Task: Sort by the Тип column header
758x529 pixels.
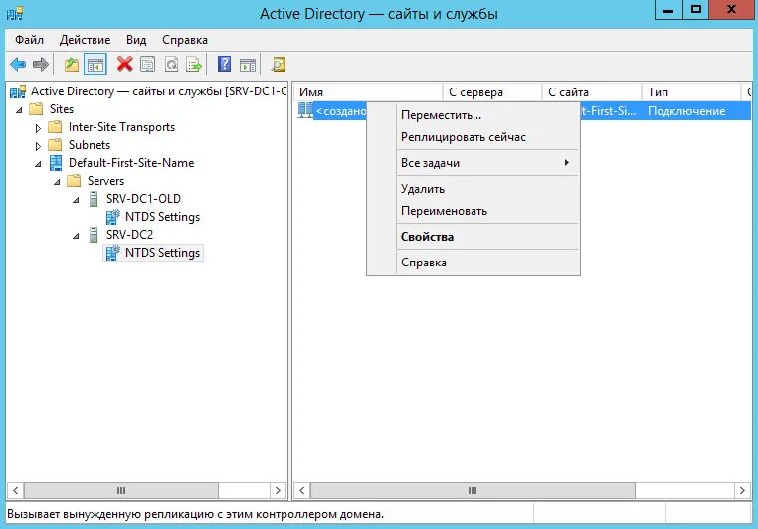Action: tap(691, 91)
